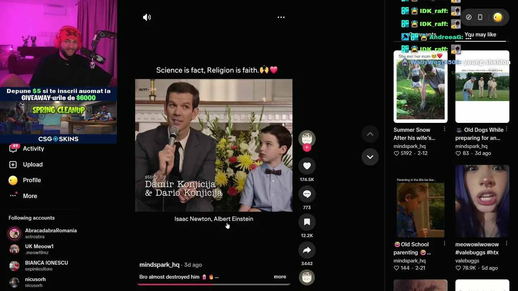Open the Old Dogs golf video thumbnail
Screen dimensions: 518x291
(482, 86)
